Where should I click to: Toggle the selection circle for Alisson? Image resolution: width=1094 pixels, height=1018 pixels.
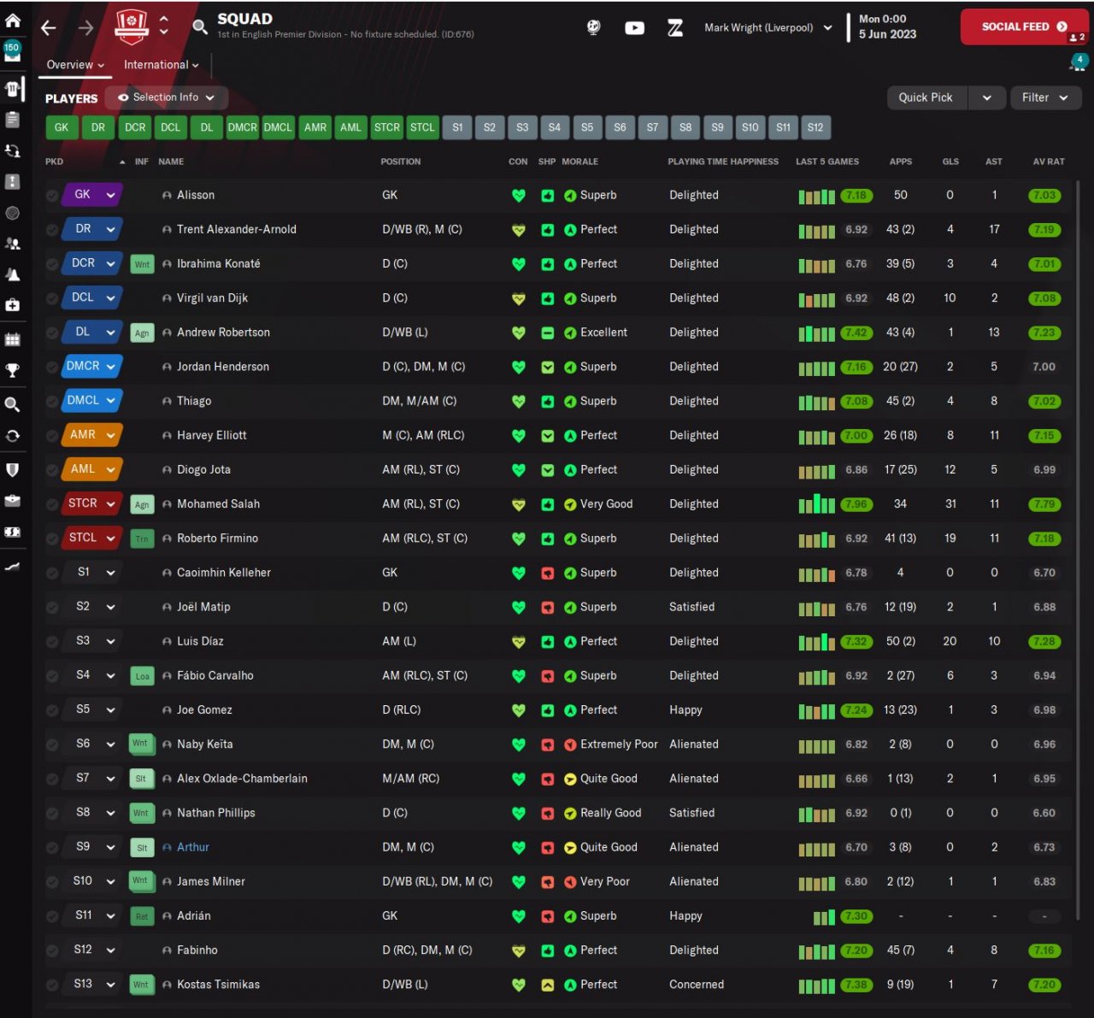(52, 196)
